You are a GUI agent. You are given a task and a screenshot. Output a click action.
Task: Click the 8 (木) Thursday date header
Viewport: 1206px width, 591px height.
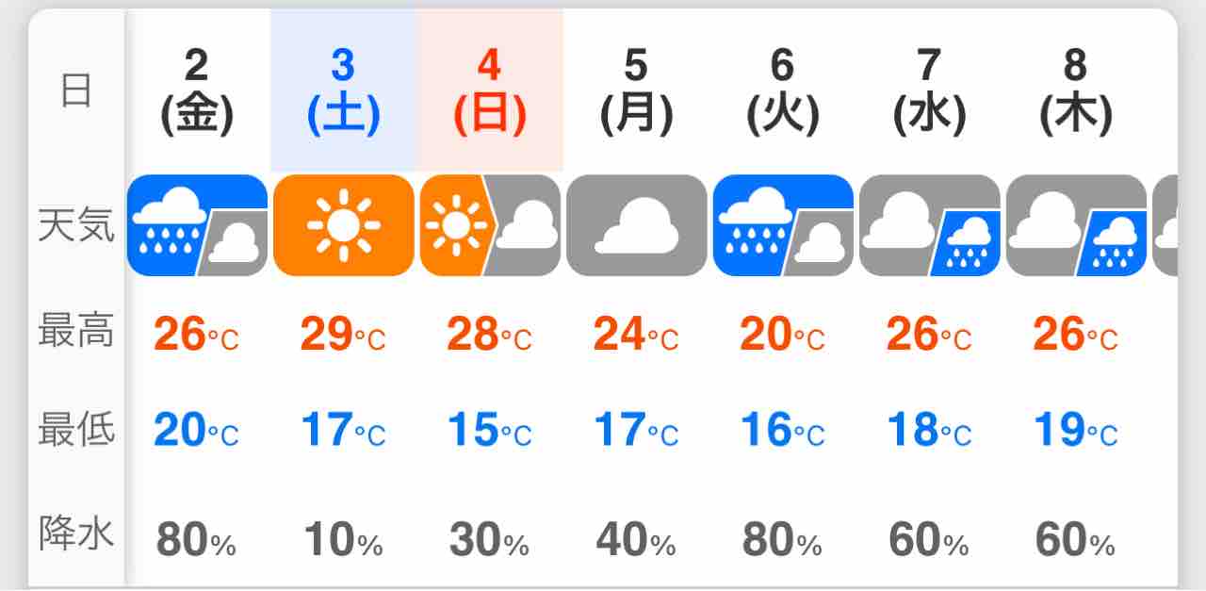1076,90
